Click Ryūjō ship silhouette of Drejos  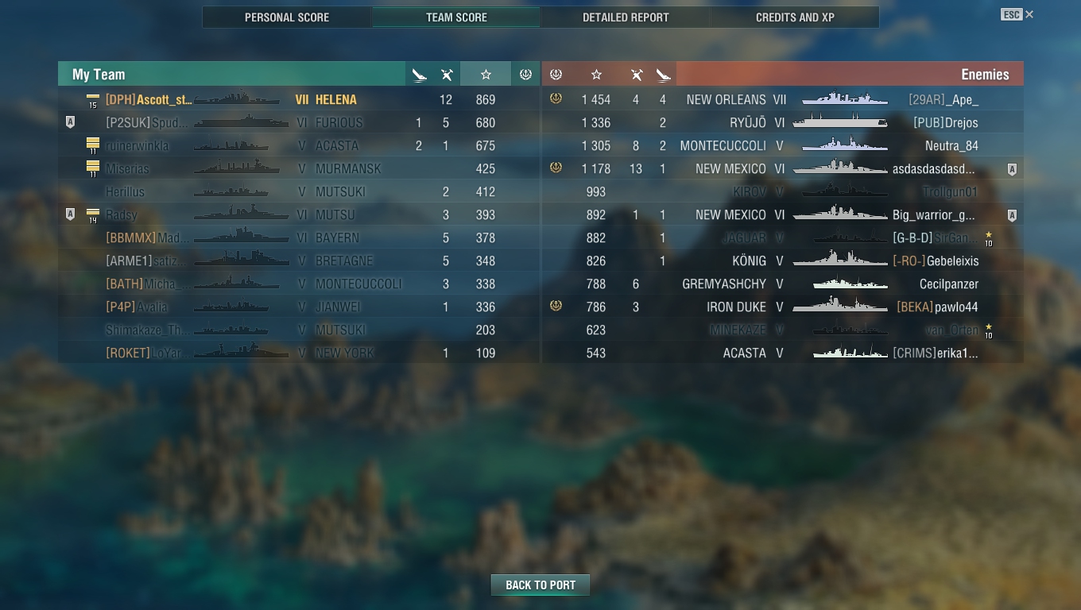tap(840, 122)
